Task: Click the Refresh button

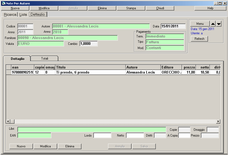Action: [199, 39]
